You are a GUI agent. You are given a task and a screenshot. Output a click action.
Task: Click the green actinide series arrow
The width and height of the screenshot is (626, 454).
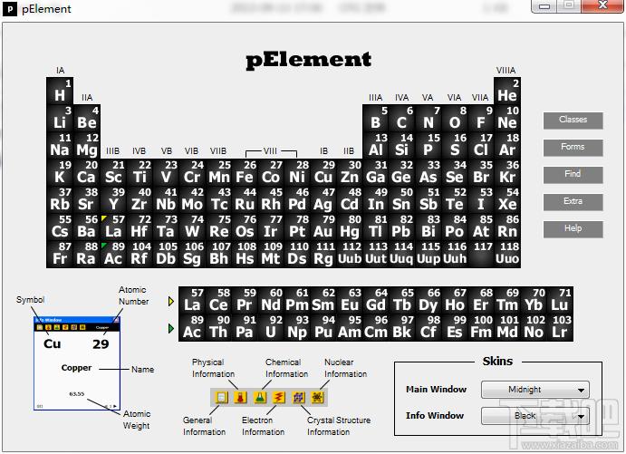pyautogui.click(x=171, y=329)
